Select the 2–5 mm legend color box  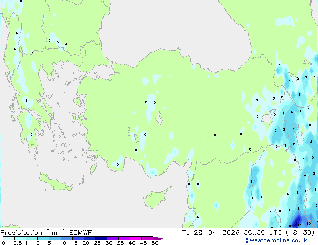pos(43,238)
